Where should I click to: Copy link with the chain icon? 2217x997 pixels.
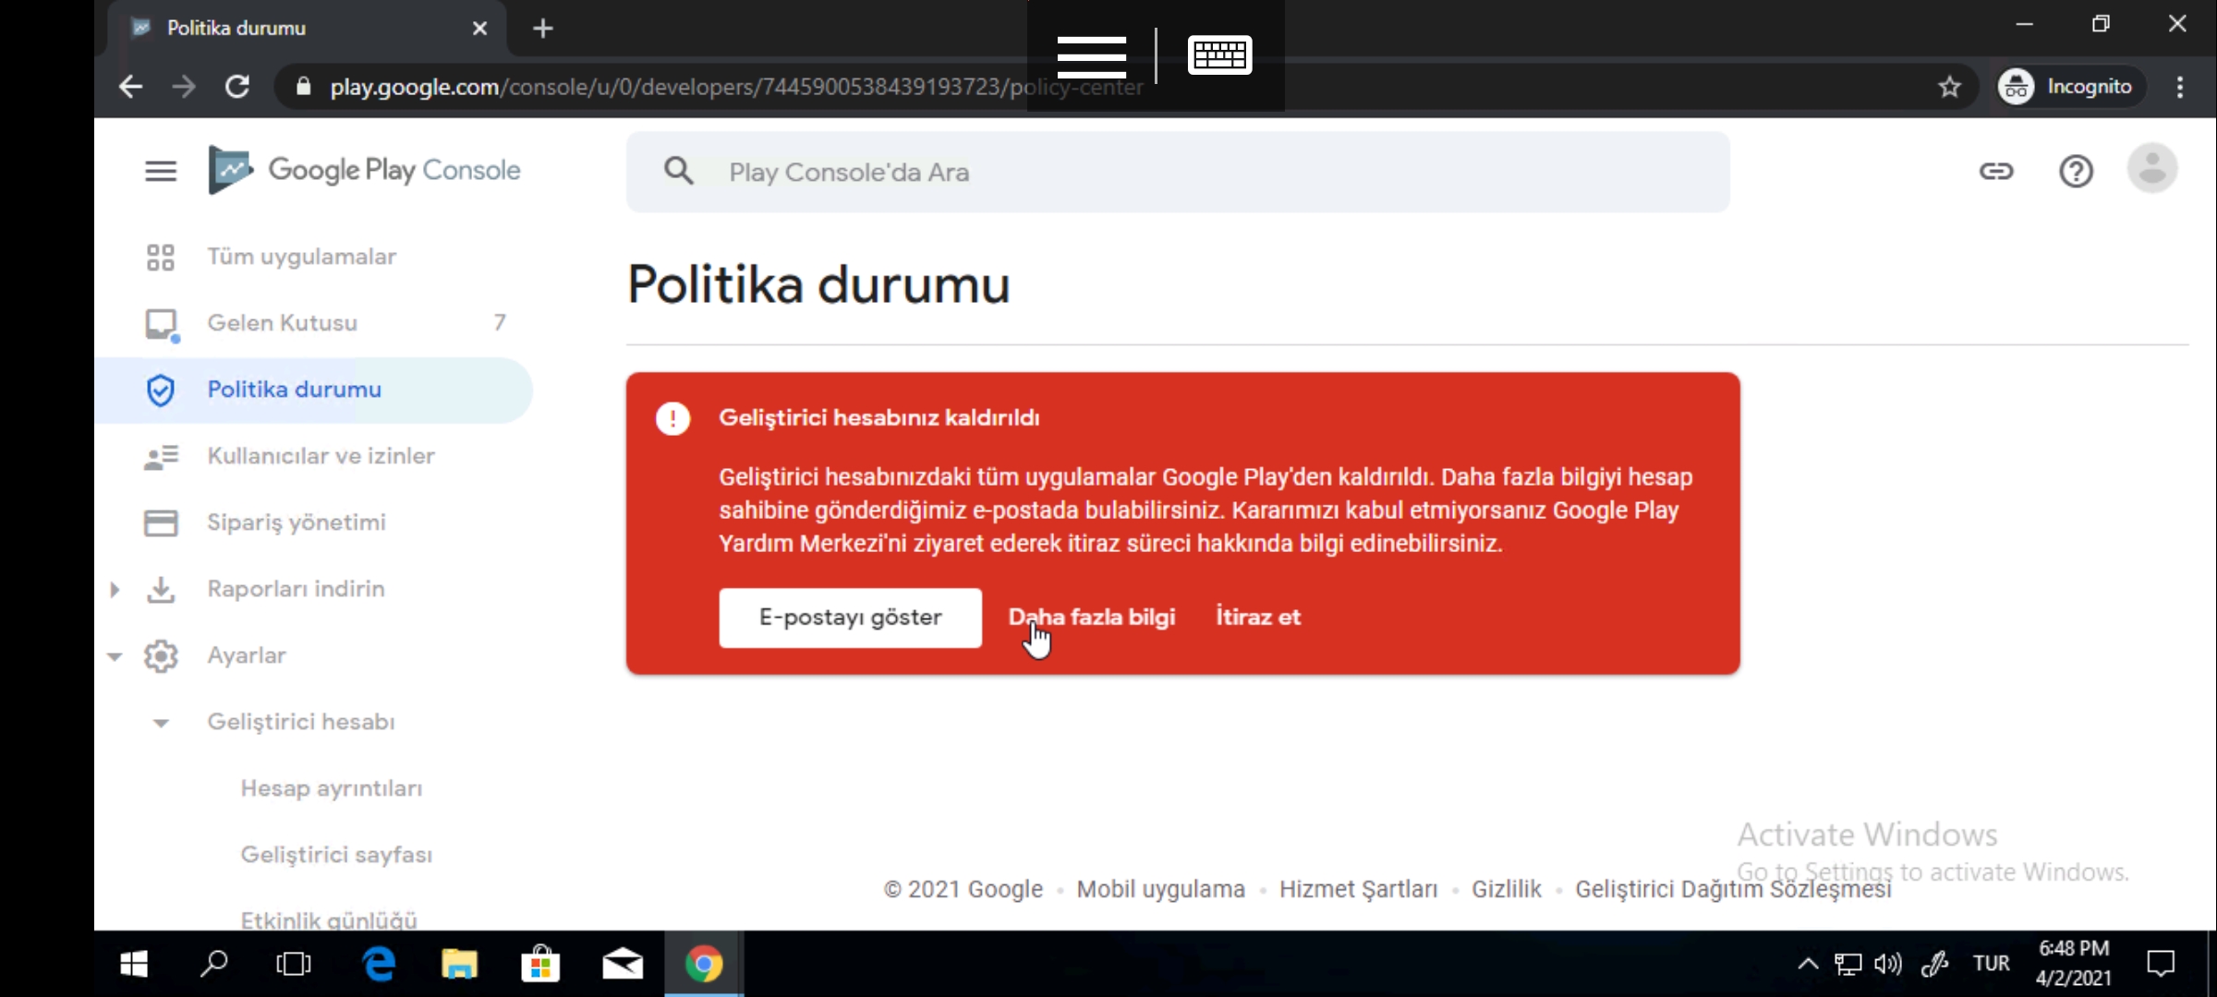[x=1995, y=171]
